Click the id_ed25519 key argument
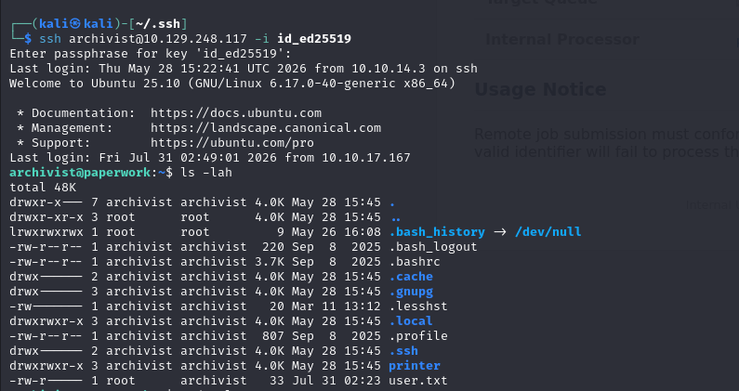 pyautogui.click(x=314, y=39)
